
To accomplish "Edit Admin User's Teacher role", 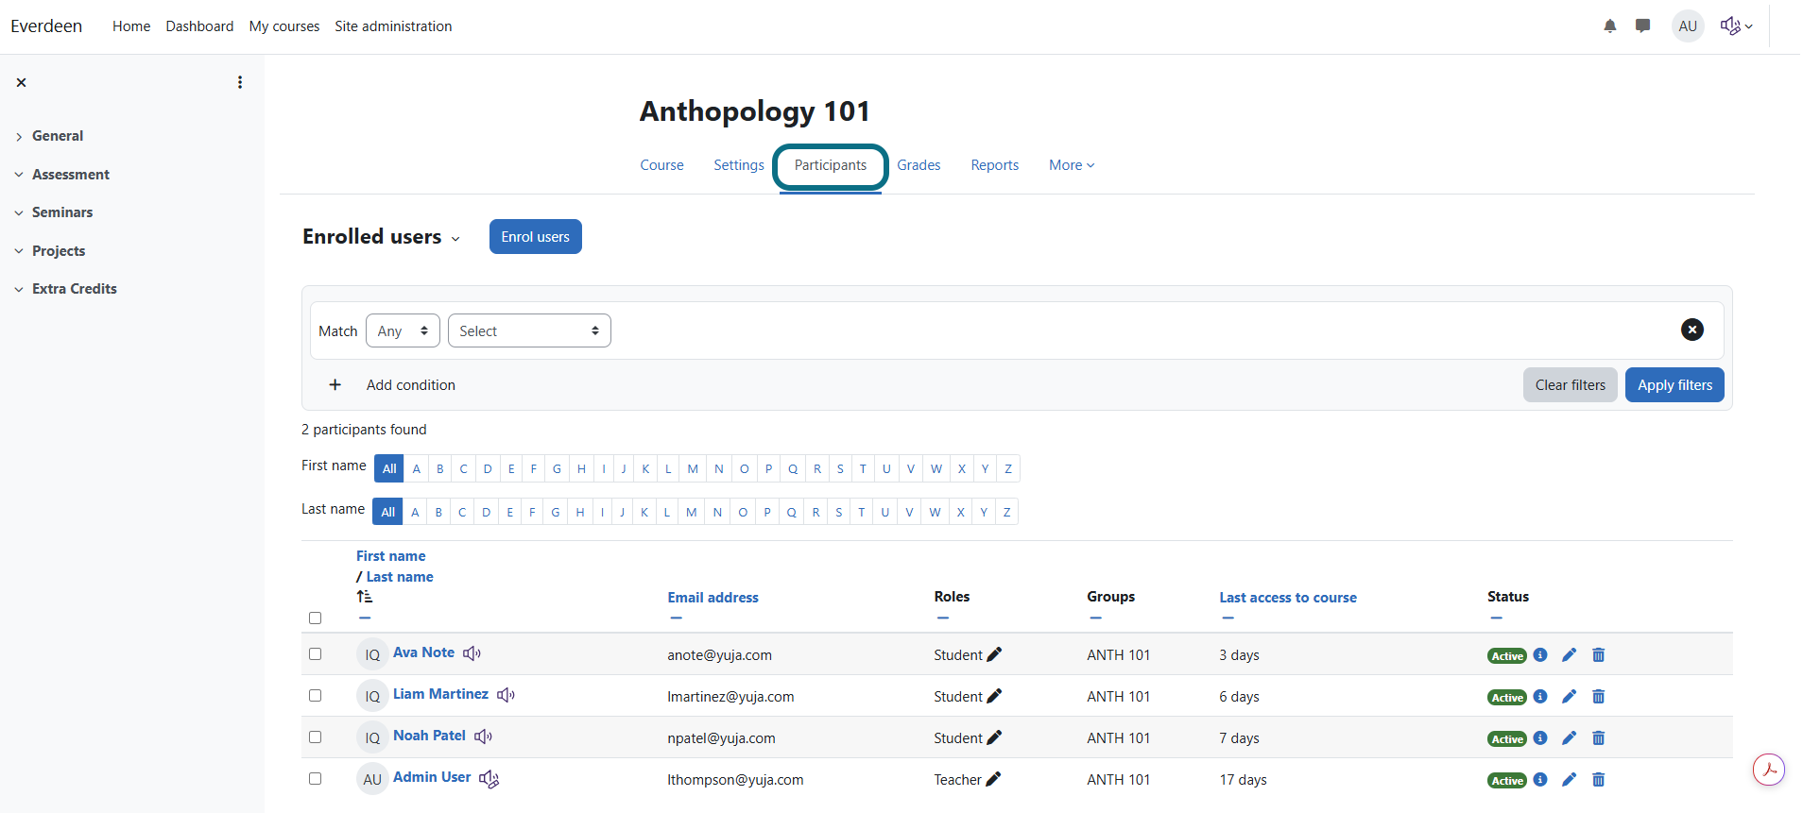I will 993,779.
